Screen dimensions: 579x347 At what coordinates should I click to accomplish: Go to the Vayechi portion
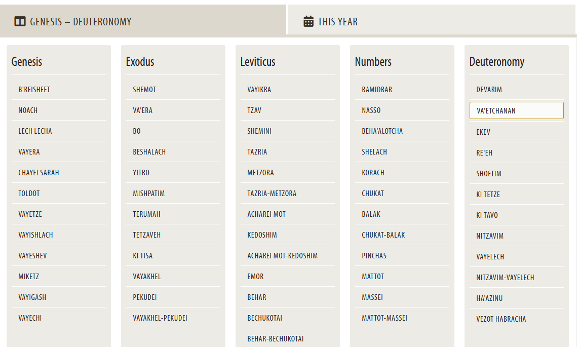coord(30,318)
